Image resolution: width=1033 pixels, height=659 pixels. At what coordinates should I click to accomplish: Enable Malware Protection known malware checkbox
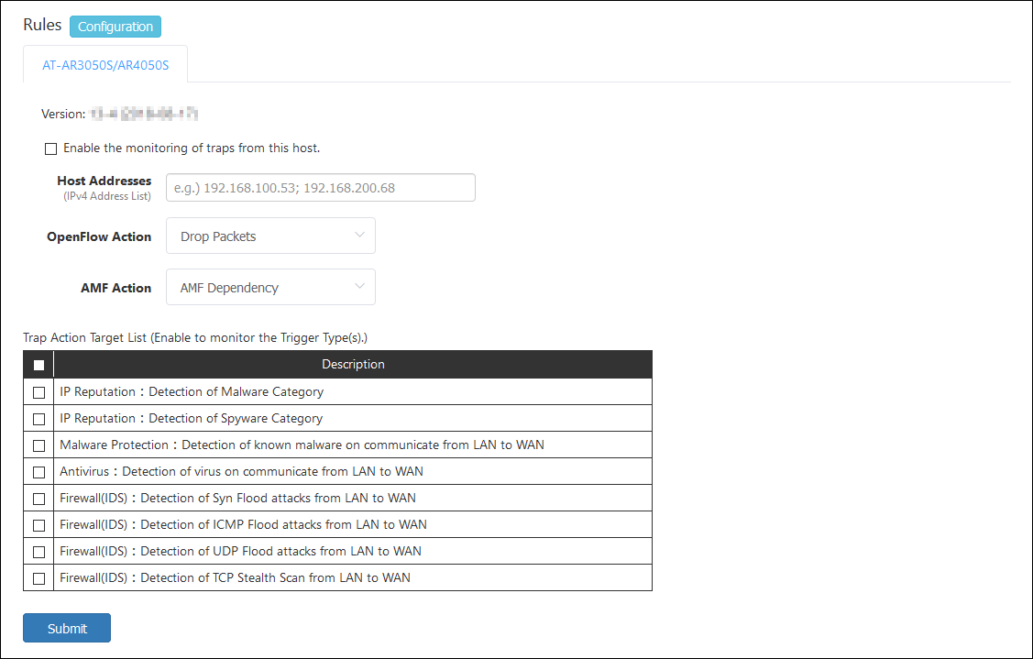[38, 445]
